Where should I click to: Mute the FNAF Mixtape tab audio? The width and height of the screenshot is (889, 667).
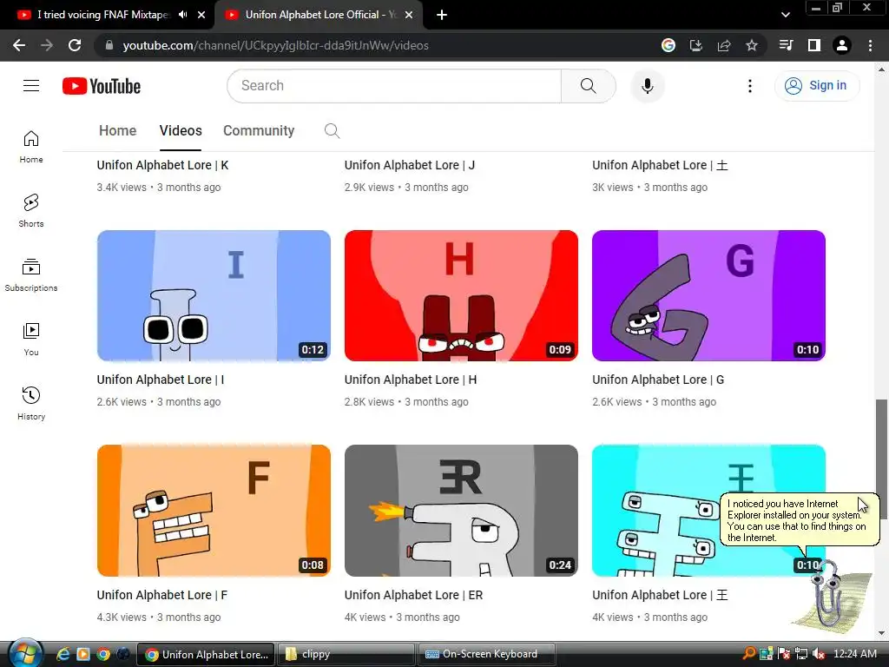[x=182, y=15]
